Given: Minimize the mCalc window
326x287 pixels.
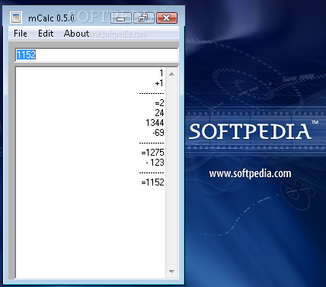Looking at the screenshot, I should (x=121, y=18).
